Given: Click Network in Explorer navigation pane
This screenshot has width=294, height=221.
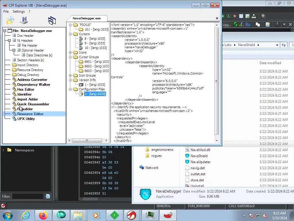Looking at the screenshot, I should pyautogui.click(x=152, y=168).
